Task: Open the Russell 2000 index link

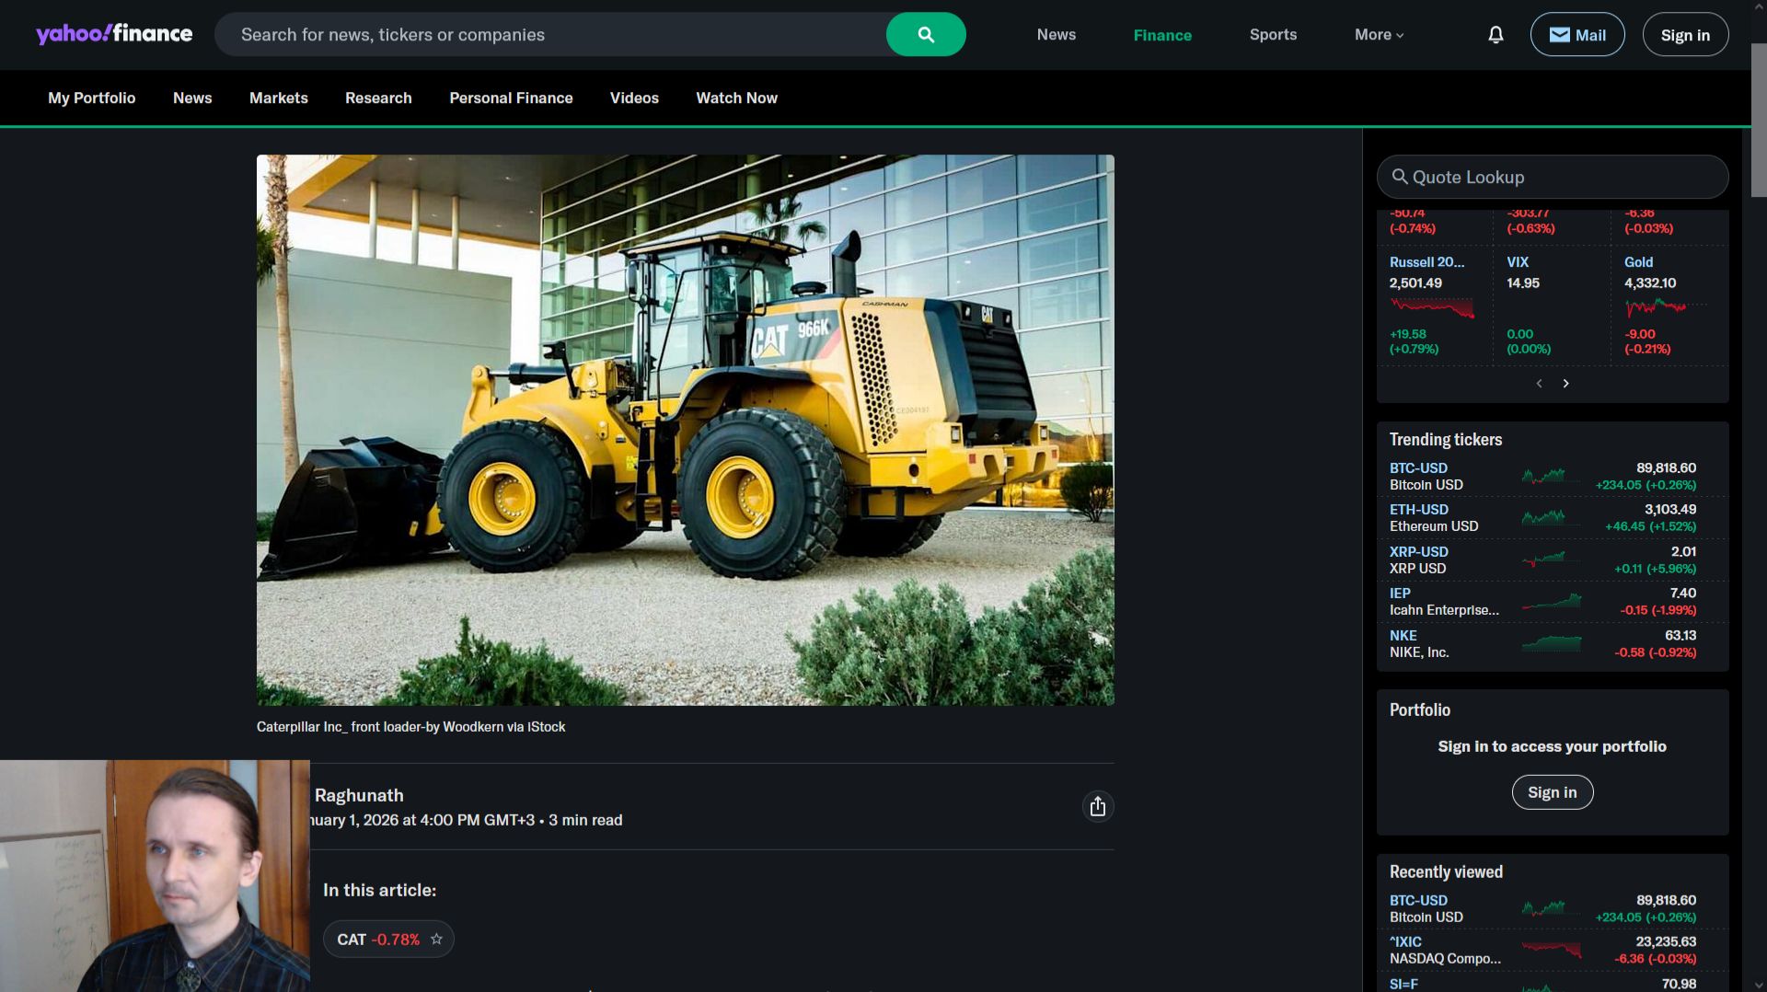Action: pos(1426,262)
